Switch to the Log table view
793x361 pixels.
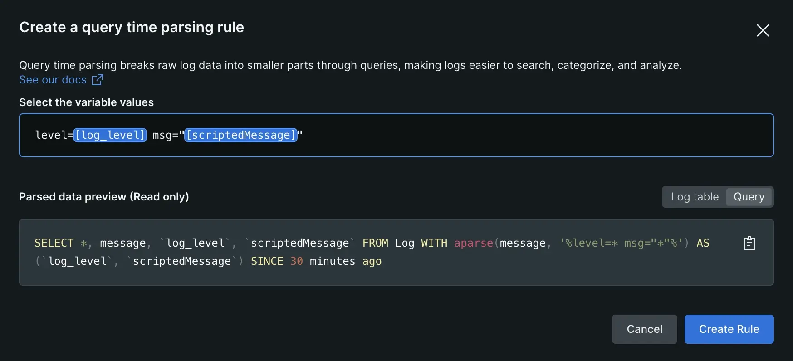(x=694, y=197)
